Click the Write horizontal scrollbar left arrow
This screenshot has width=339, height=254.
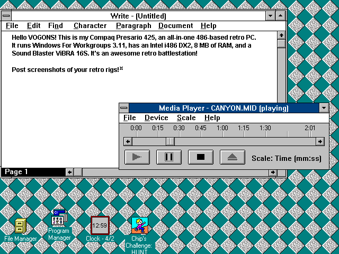tap(69, 172)
